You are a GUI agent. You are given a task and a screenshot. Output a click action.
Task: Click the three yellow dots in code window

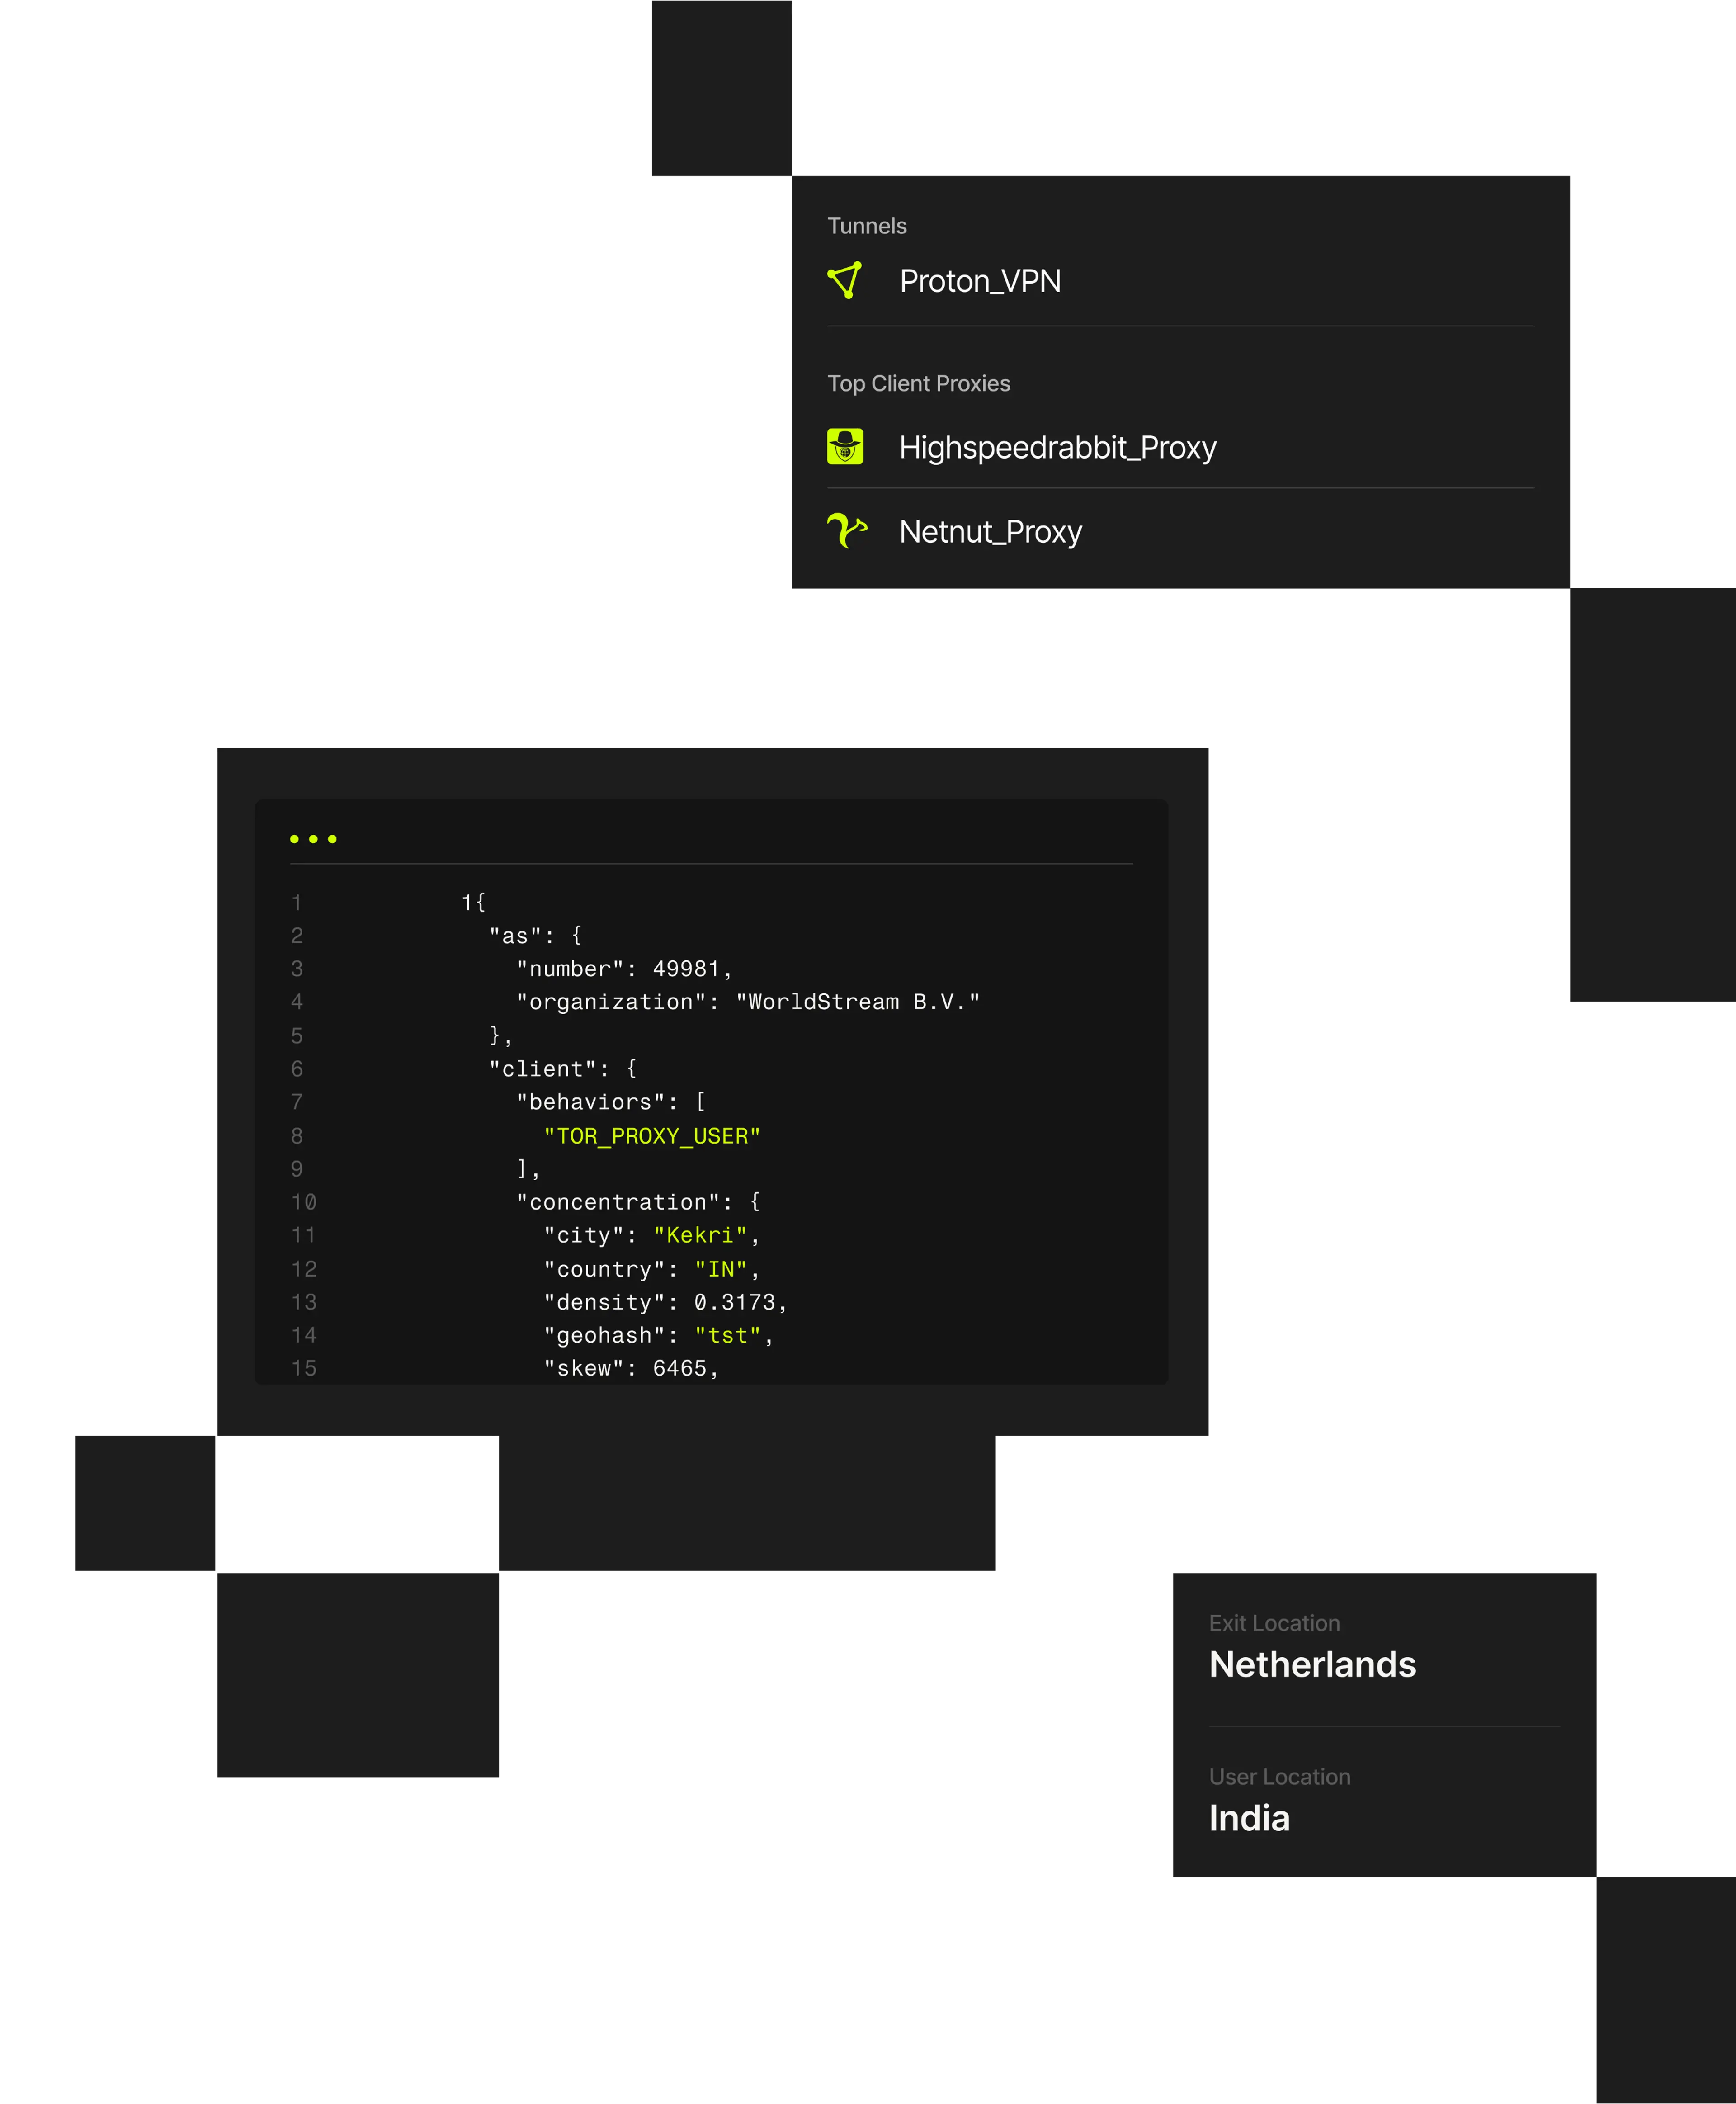click(x=313, y=839)
